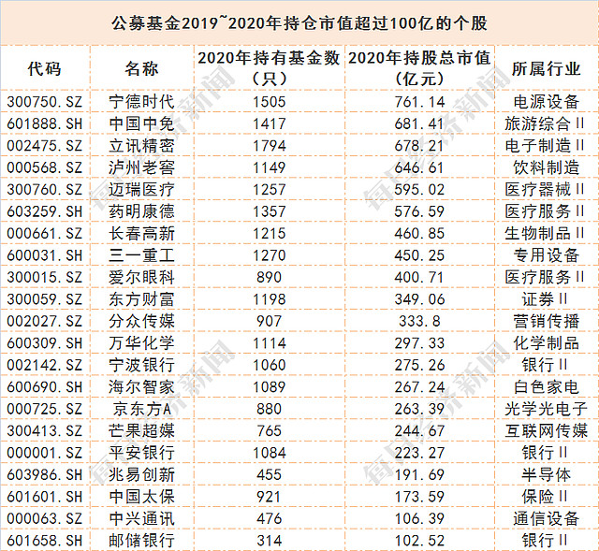The height and width of the screenshot is (551, 599).
Task: Click stock code 300750.SZ
Action: 45,102
